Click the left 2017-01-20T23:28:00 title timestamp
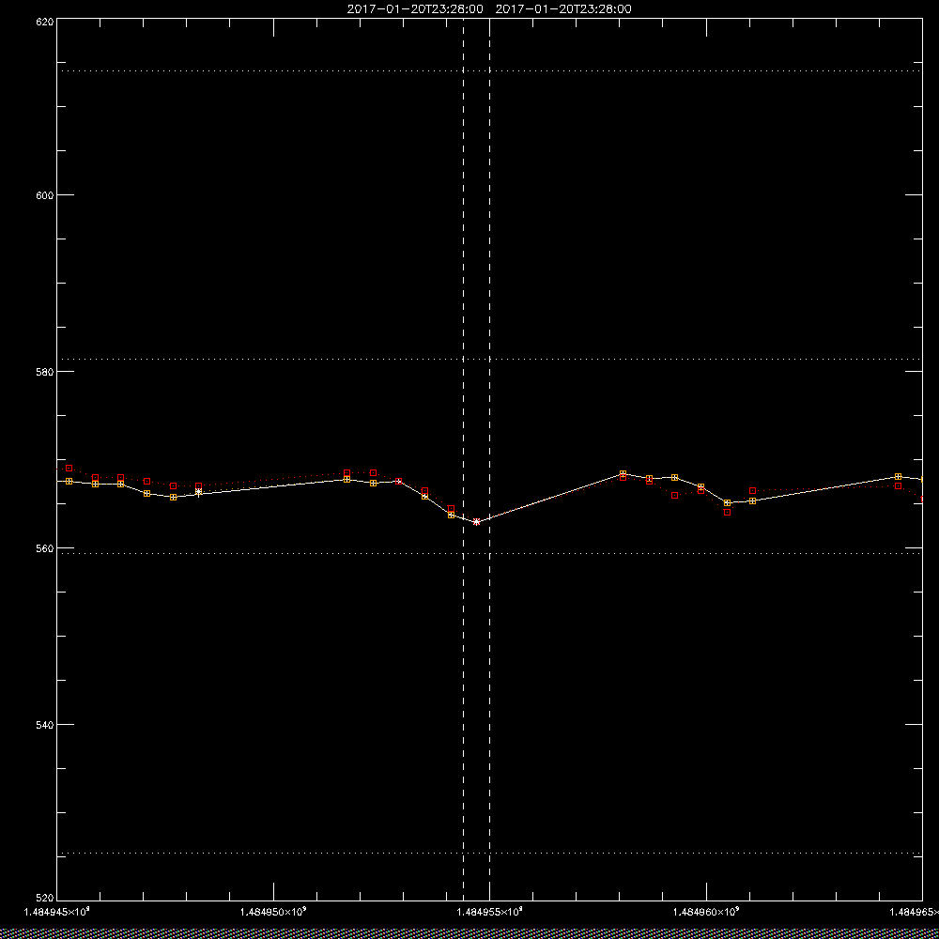The image size is (939, 939). (415, 9)
